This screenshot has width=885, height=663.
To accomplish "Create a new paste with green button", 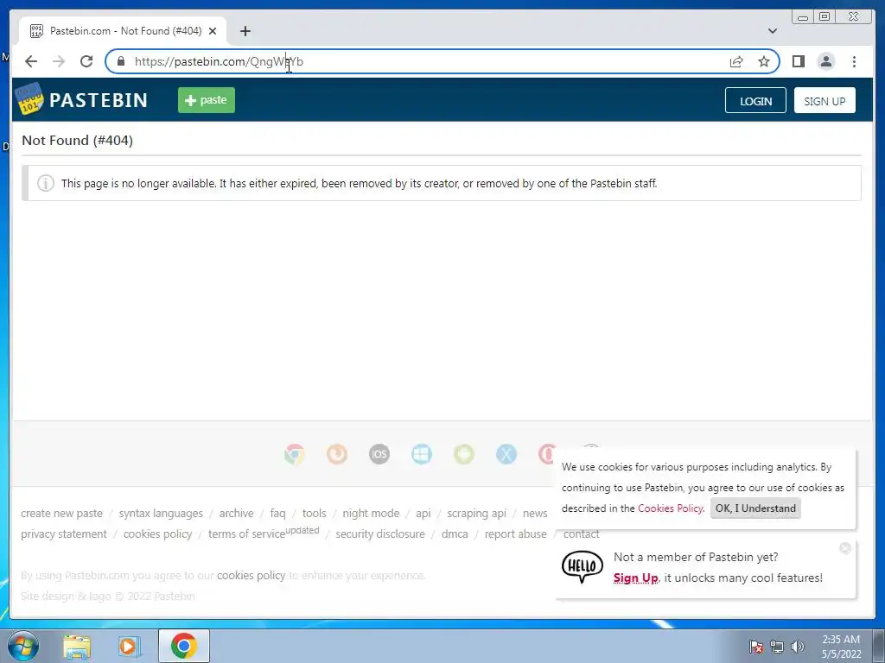I will coord(206,100).
